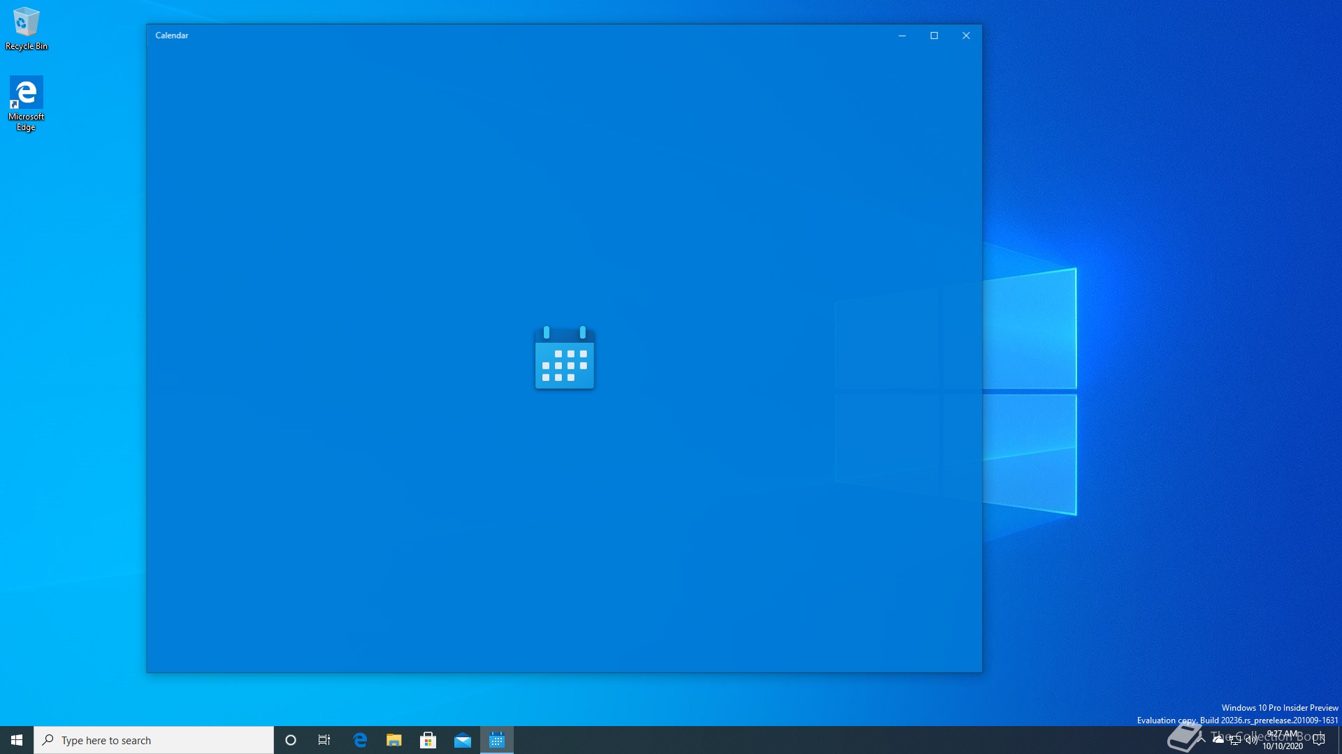1342x754 pixels.
Task: Open the Windows Start menu
Action: pyautogui.click(x=17, y=740)
